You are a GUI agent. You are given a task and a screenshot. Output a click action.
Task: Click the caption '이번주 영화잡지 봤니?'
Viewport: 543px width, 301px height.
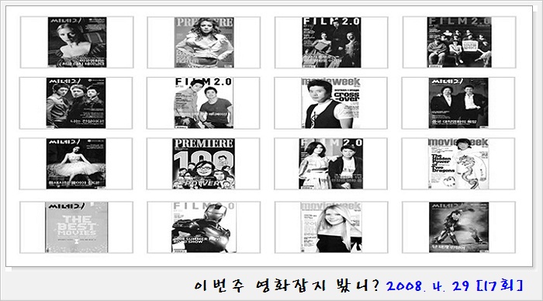(x=287, y=285)
